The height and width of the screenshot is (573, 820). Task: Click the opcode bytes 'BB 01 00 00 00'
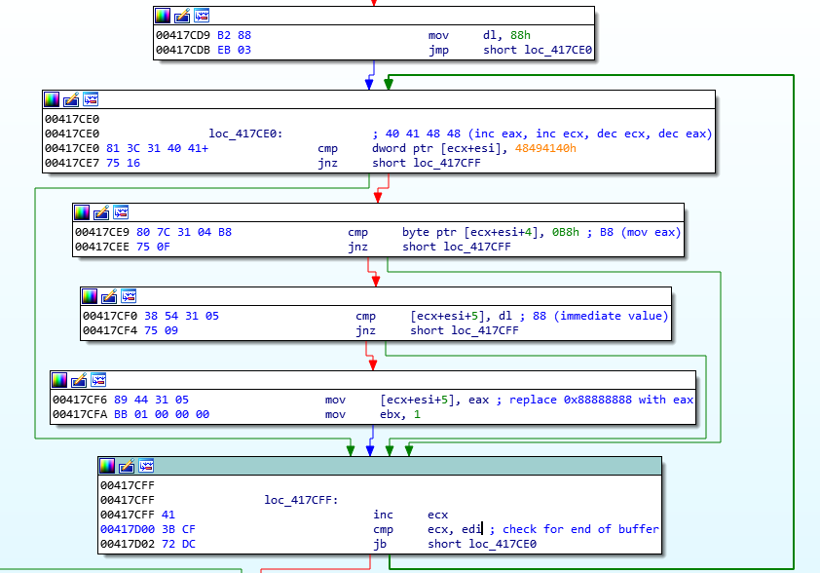[x=162, y=414]
